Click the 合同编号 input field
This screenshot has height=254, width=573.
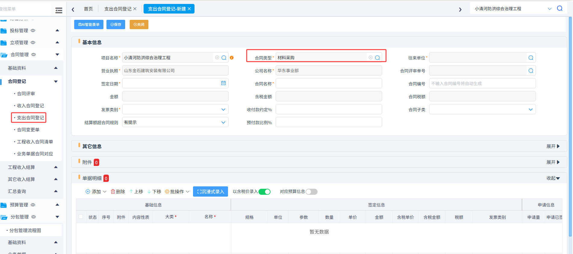point(482,83)
